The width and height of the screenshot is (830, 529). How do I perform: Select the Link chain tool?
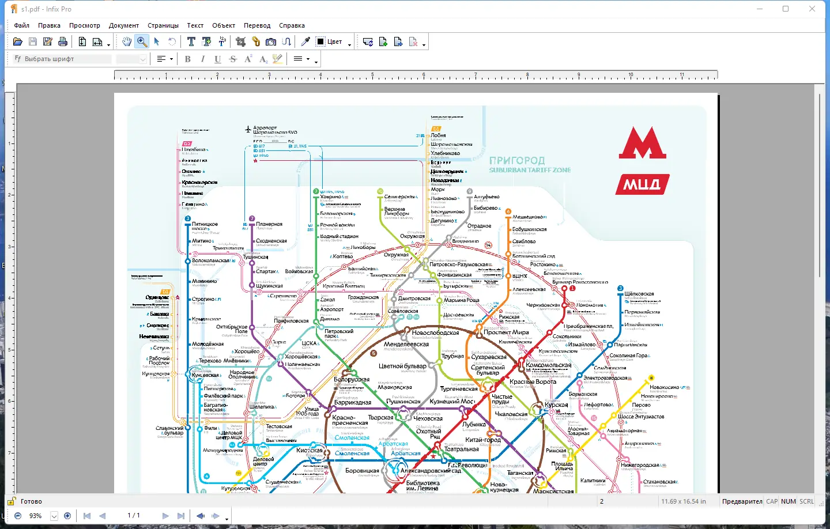tap(256, 41)
